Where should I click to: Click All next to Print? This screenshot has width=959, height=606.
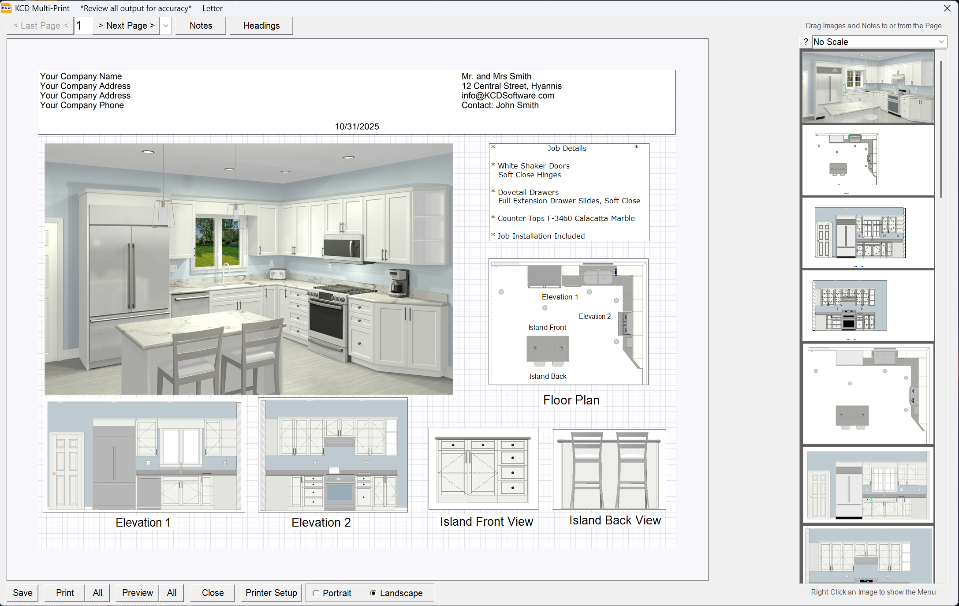[97, 593]
